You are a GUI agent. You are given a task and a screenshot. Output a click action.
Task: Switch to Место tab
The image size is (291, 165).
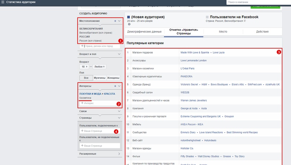point(223,32)
